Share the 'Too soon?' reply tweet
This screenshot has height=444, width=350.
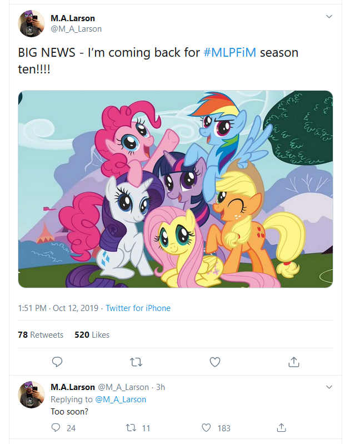click(x=281, y=427)
